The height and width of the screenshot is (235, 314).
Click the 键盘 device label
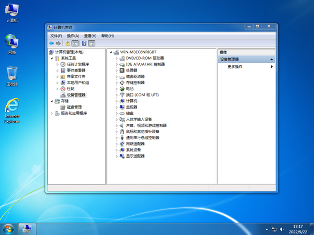130,113
